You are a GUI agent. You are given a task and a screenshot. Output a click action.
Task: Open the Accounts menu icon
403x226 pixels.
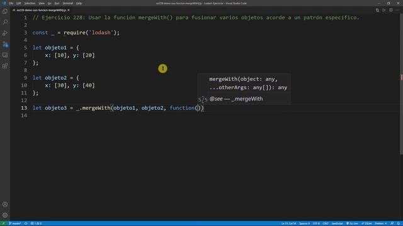point(5,204)
